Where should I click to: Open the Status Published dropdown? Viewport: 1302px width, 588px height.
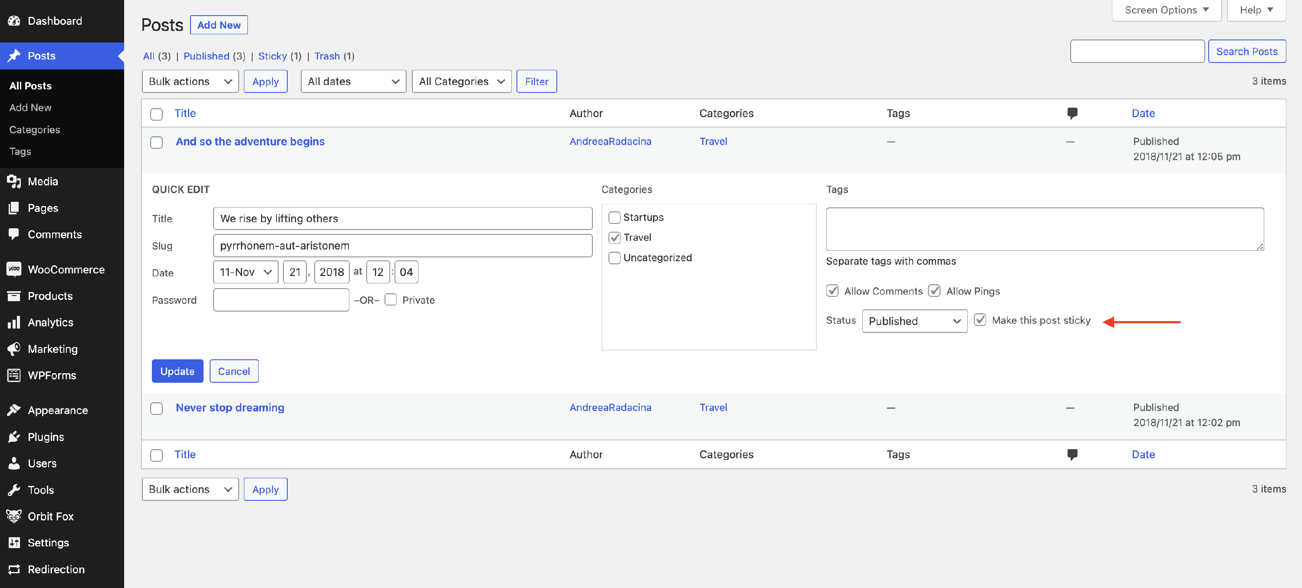coord(914,321)
